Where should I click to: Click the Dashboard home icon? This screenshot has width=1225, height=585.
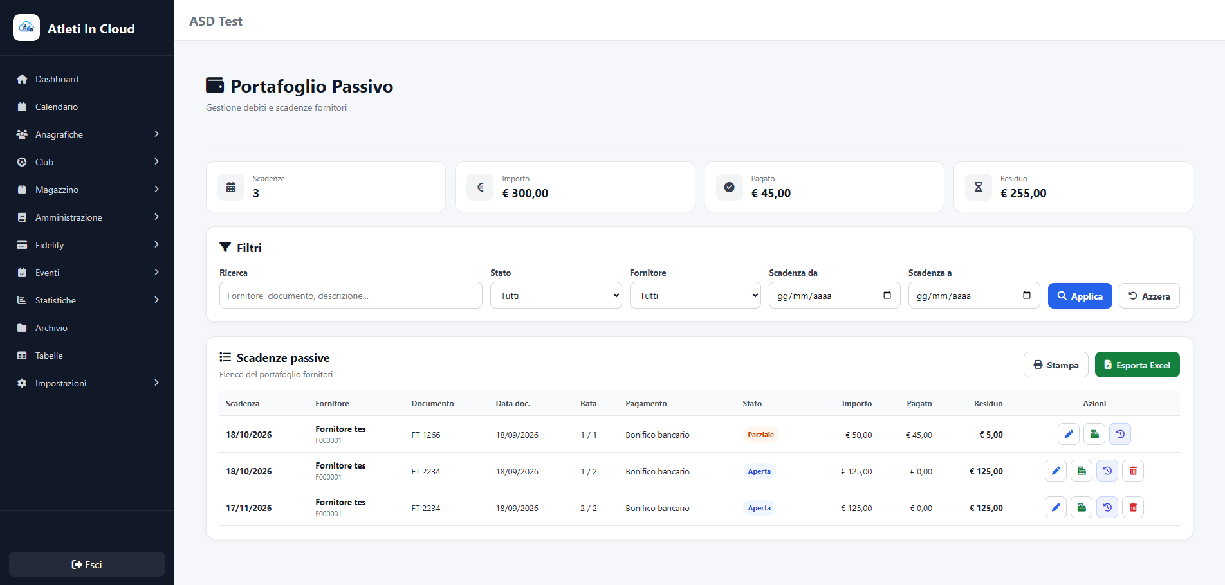[x=22, y=79]
